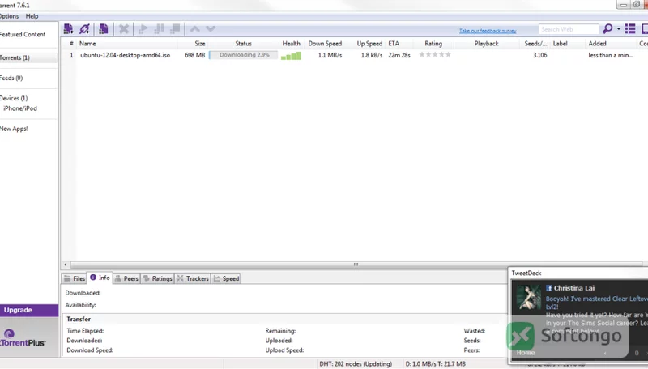This screenshot has width=648, height=369.
Task: Select iPhone/iPod device entry
Action: click(x=19, y=108)
